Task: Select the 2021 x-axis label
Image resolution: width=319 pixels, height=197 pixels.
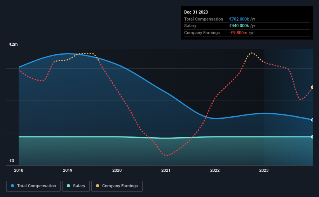Action: 166,170
